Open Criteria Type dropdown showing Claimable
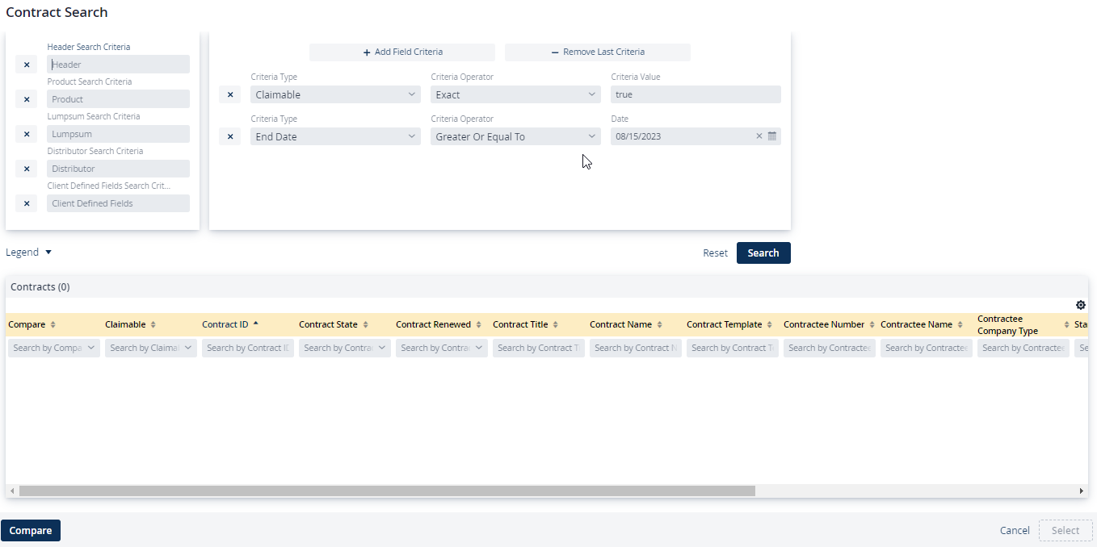1097x547 pixels. click(334, 94)
